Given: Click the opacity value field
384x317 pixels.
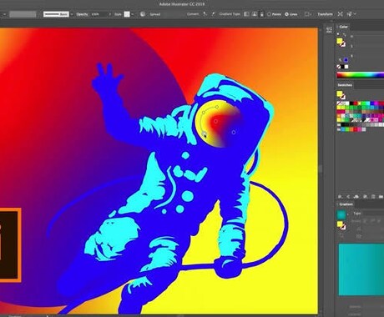Looking at the screenshot, I should click(99, 14).
